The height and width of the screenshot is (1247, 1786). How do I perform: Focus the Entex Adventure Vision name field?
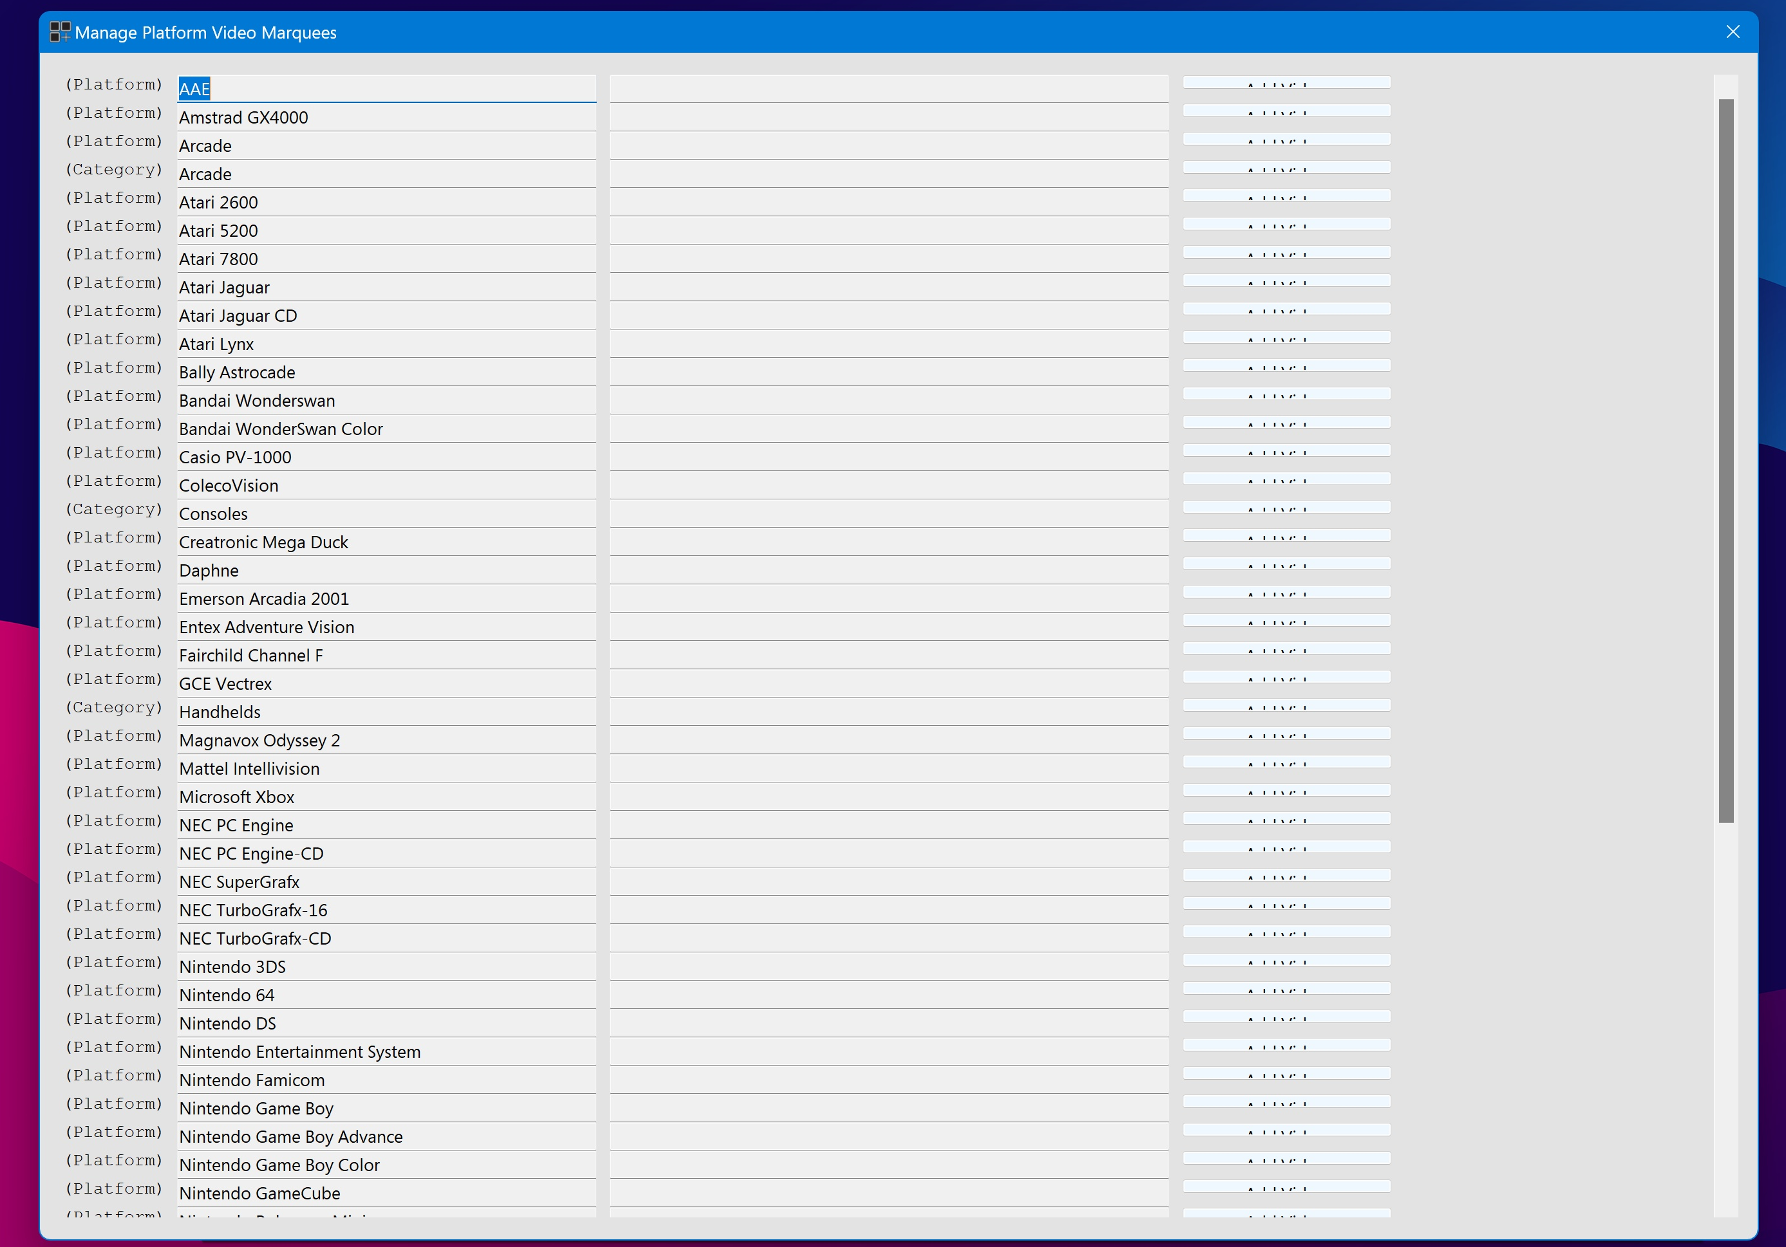pyautogui.click(x=386, y=627)
